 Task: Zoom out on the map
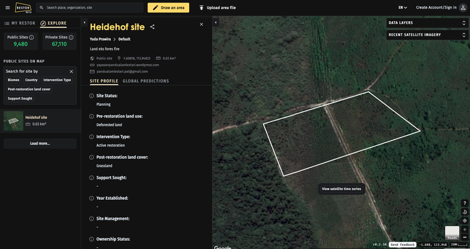tap(464, 237)
